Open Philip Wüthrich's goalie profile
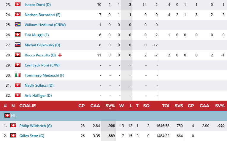This screenshot has width=227, height=141. point(33,126)
